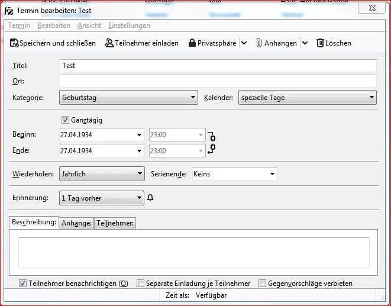The image size is (391, 306).
Task: Open the Kategorie dropdown showing Geburtstag
Action: (128, 97)
